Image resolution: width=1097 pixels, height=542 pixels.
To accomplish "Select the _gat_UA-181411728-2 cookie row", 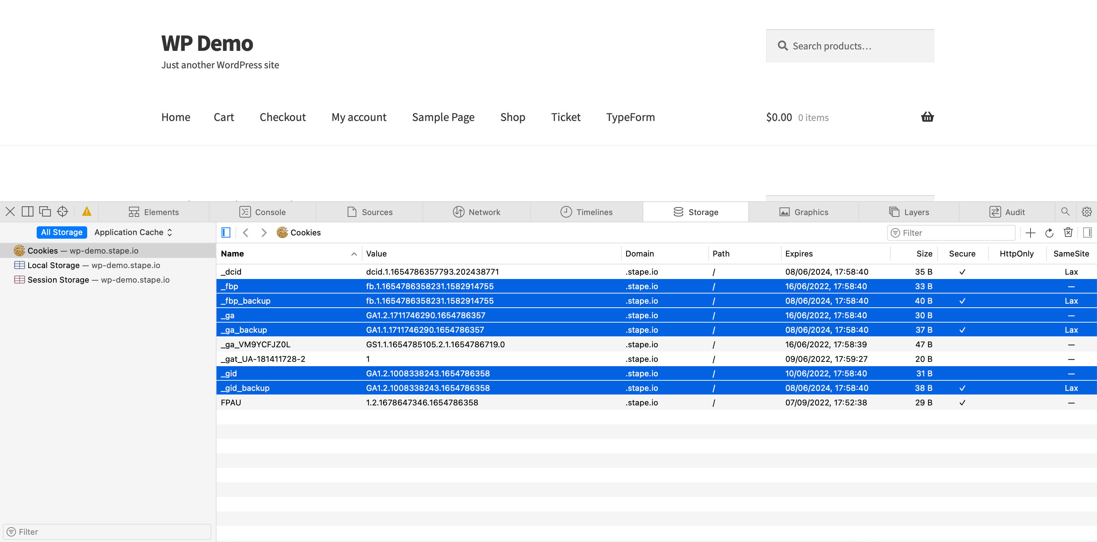I will click(657, 359).
